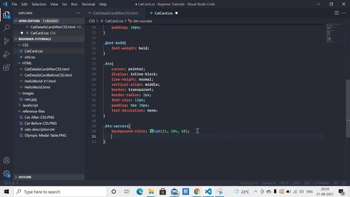Click the volume icon in system tray
350x197 pixels.
[x=301, y=192]
